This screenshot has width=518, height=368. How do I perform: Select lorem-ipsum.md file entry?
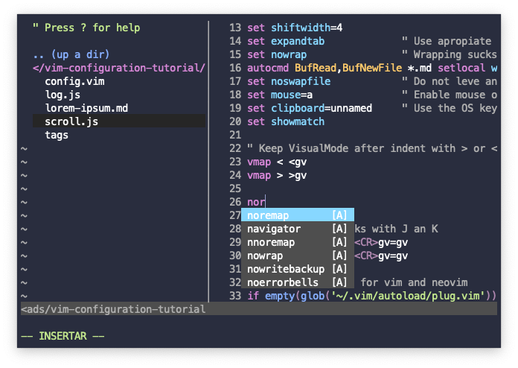coord(86,108)
